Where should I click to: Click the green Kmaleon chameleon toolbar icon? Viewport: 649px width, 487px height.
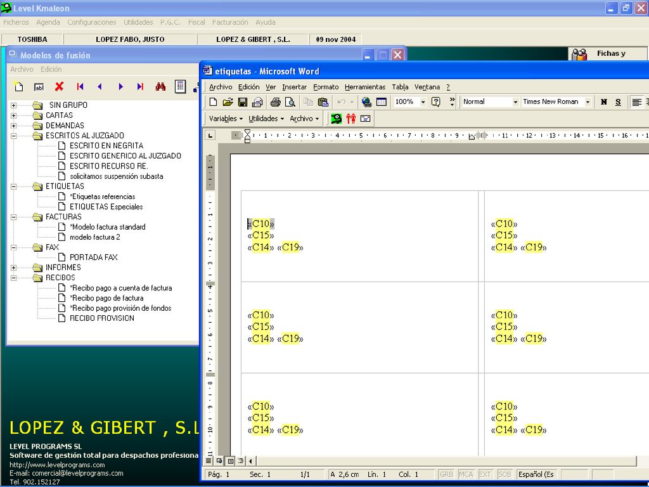click(x=336, y=119)
